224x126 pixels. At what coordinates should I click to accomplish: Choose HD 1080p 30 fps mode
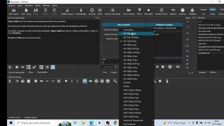coord(136,68)
